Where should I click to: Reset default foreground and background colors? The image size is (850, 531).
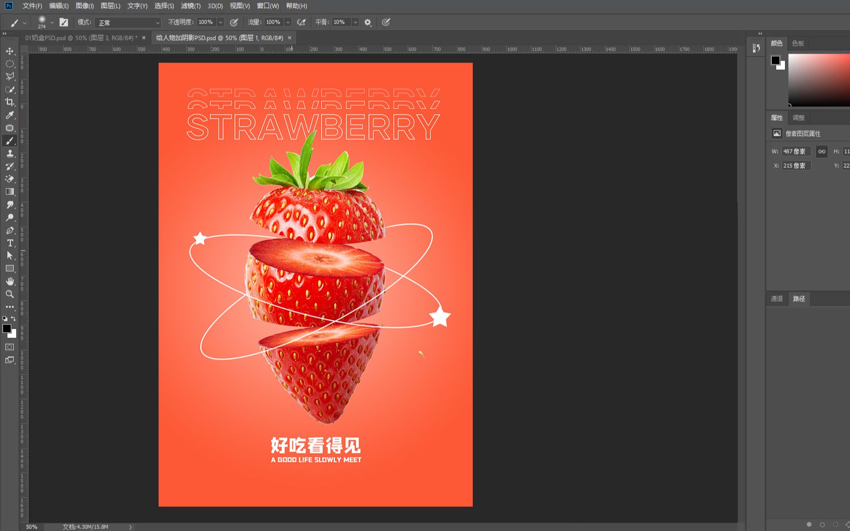coord(5,319)
